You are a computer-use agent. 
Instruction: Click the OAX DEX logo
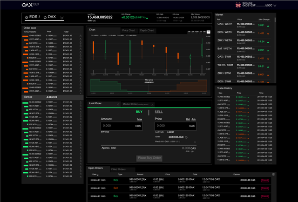pos(30,5)
